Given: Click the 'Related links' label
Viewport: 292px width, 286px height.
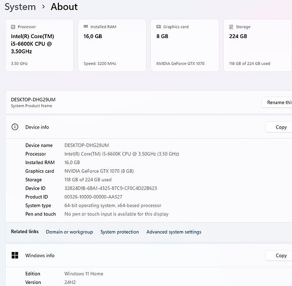Looking at the screenshot, I should tap(25, 232).
